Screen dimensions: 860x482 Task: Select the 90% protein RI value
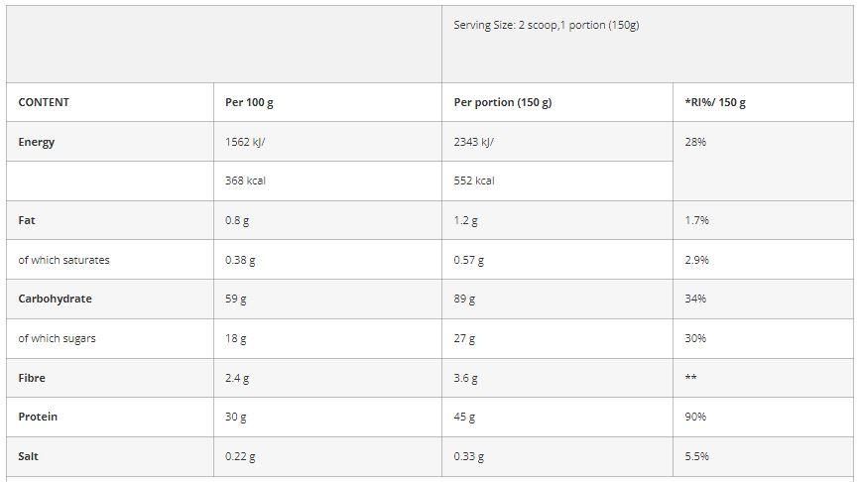[695, 417]
